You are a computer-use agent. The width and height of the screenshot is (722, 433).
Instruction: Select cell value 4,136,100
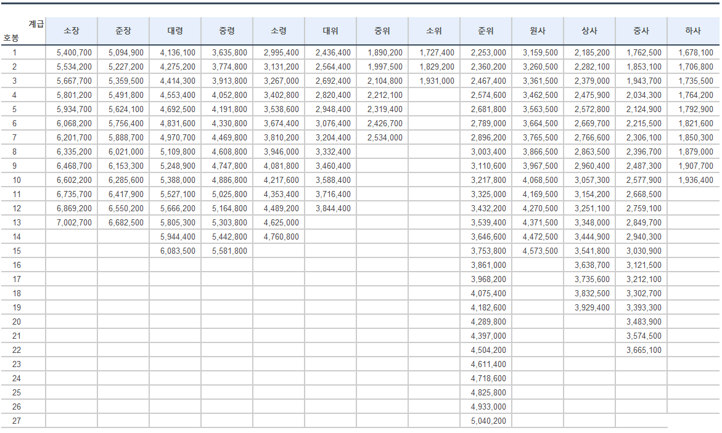point(178,53)
